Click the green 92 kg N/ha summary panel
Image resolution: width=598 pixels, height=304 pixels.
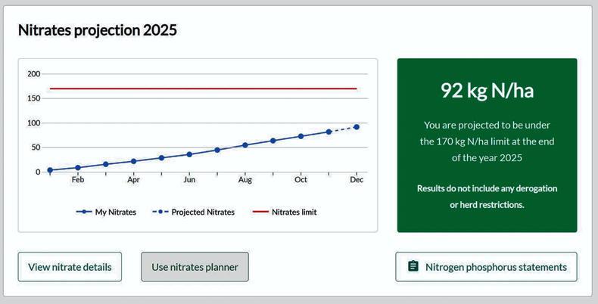(487, 145)
